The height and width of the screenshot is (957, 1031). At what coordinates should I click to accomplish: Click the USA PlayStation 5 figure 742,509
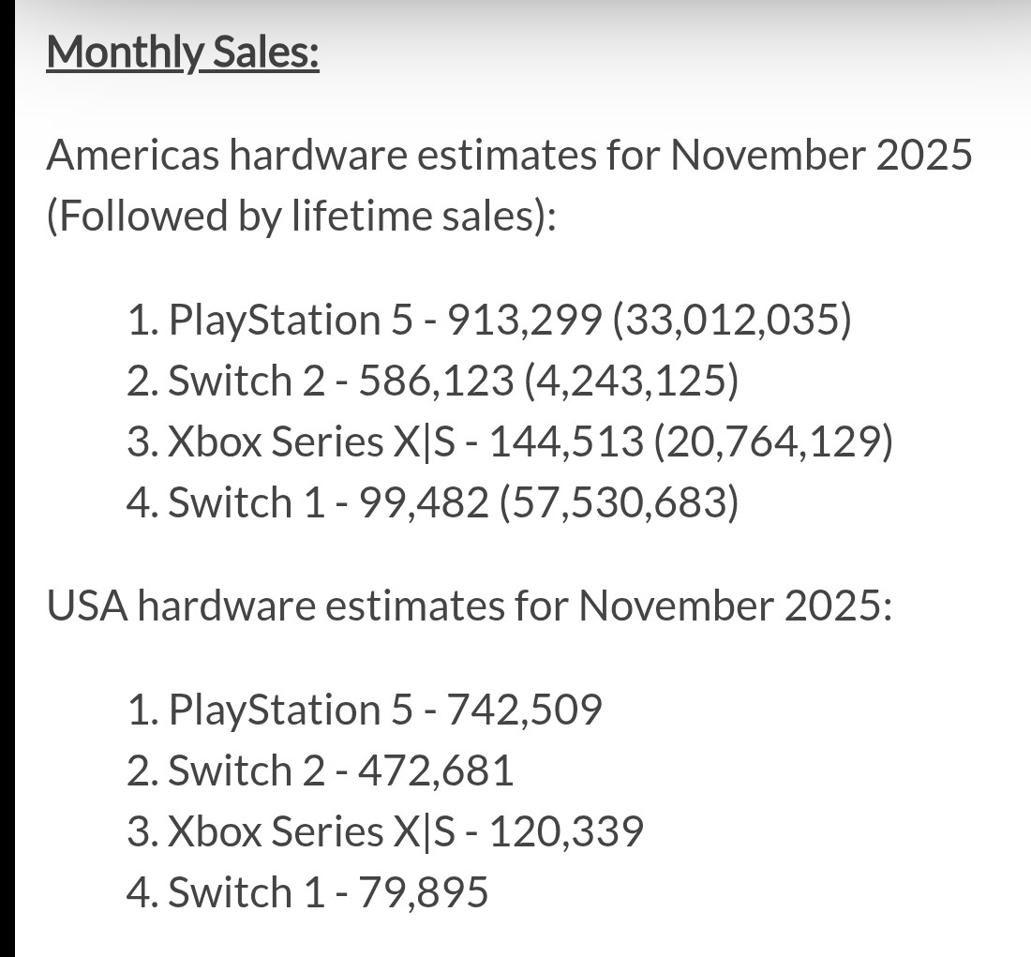pyautogui.click(x=525, y=710)
